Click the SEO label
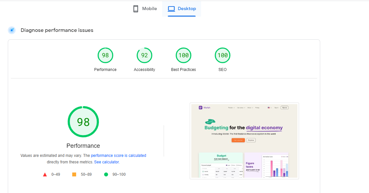 (222, 69)
